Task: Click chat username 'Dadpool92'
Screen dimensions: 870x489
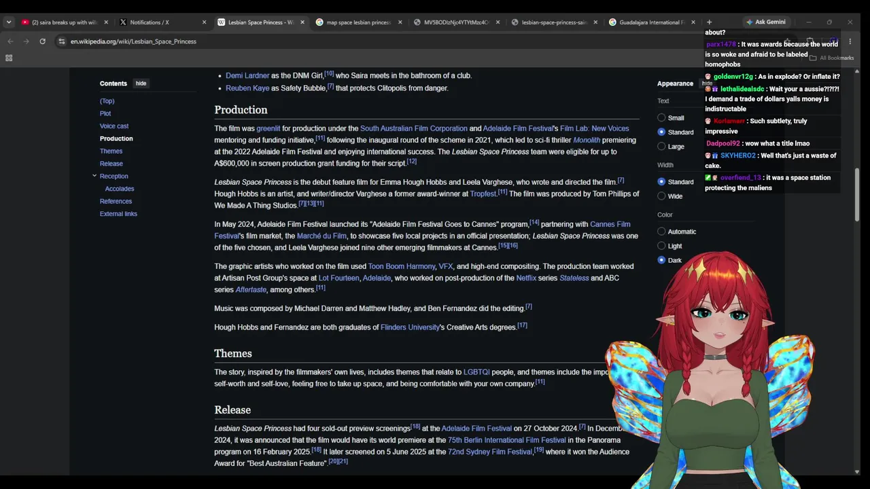Action: pos(723,143)
